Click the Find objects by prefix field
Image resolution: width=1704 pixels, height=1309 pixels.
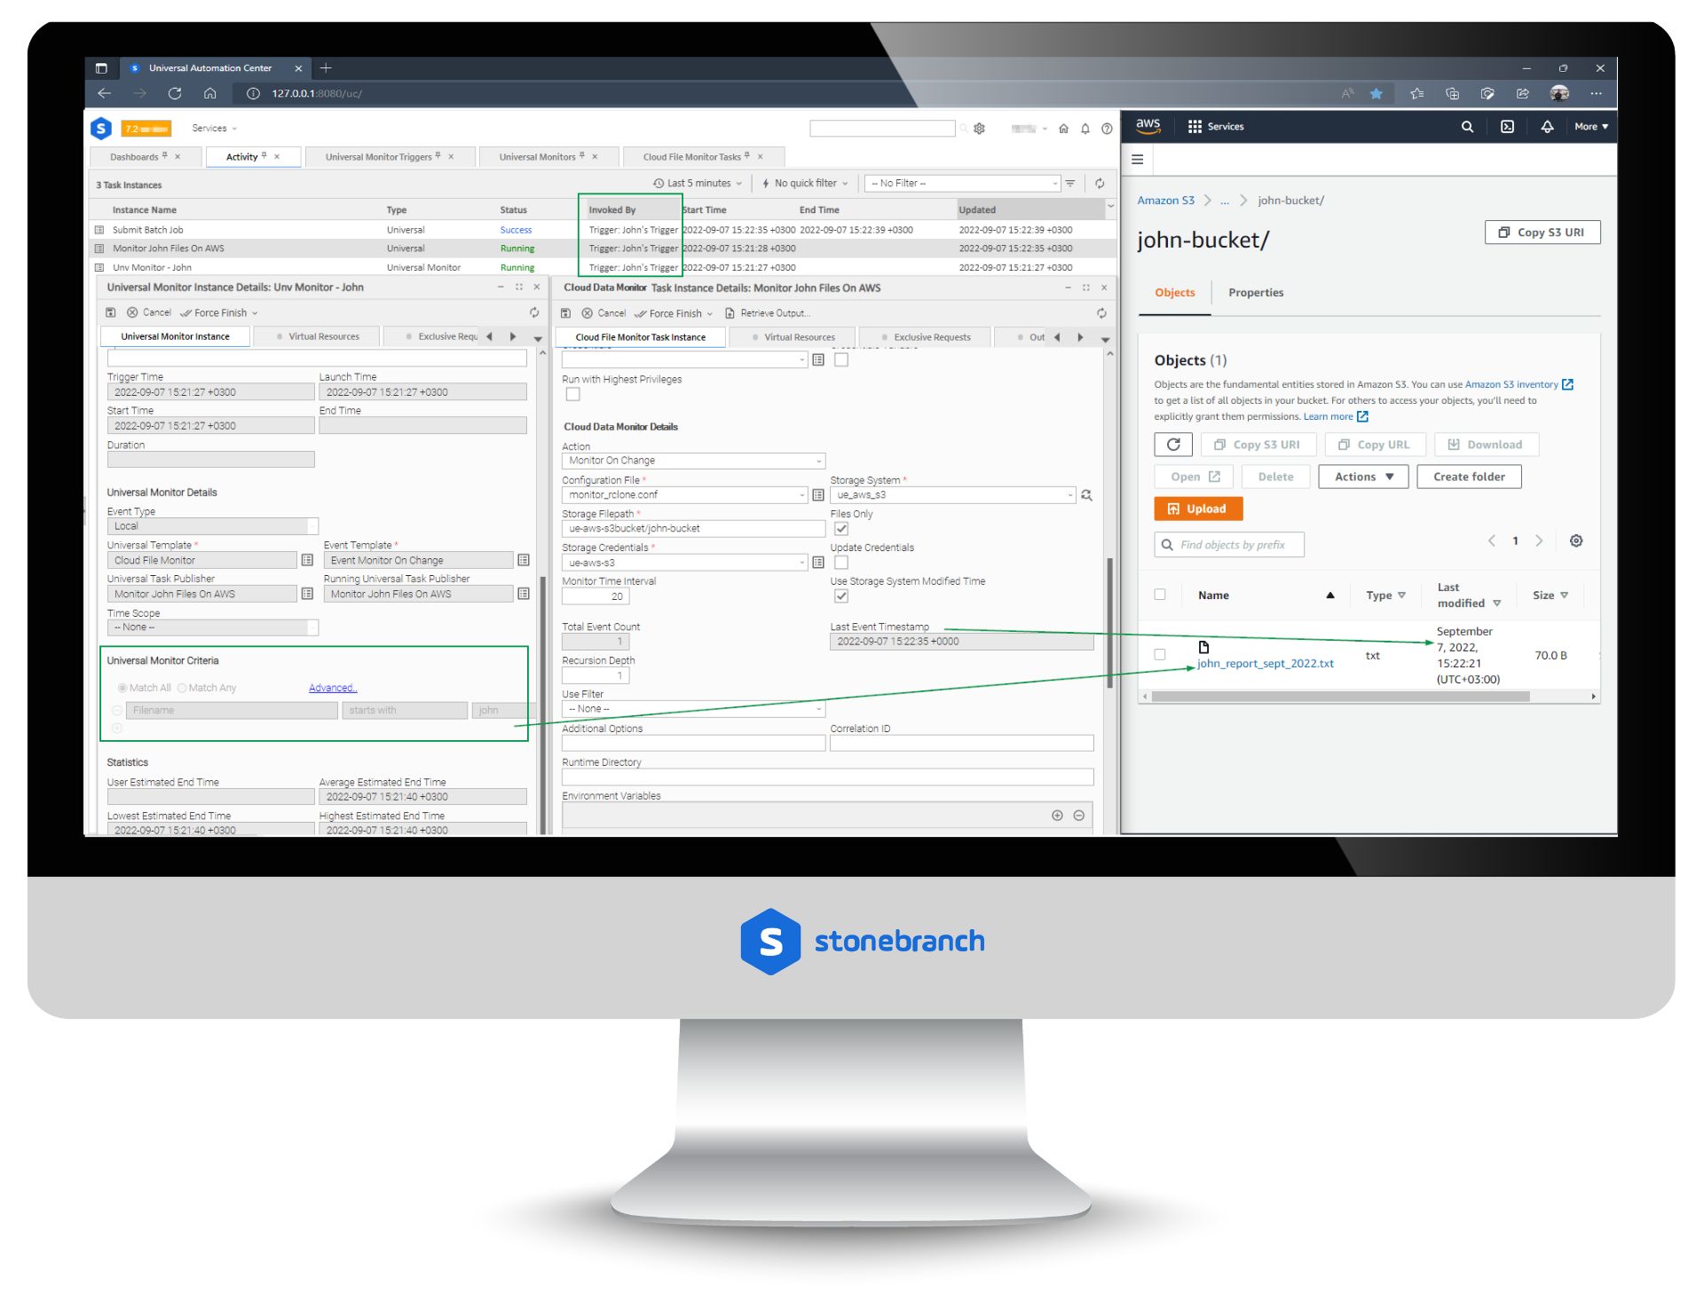coord(1229,545)
